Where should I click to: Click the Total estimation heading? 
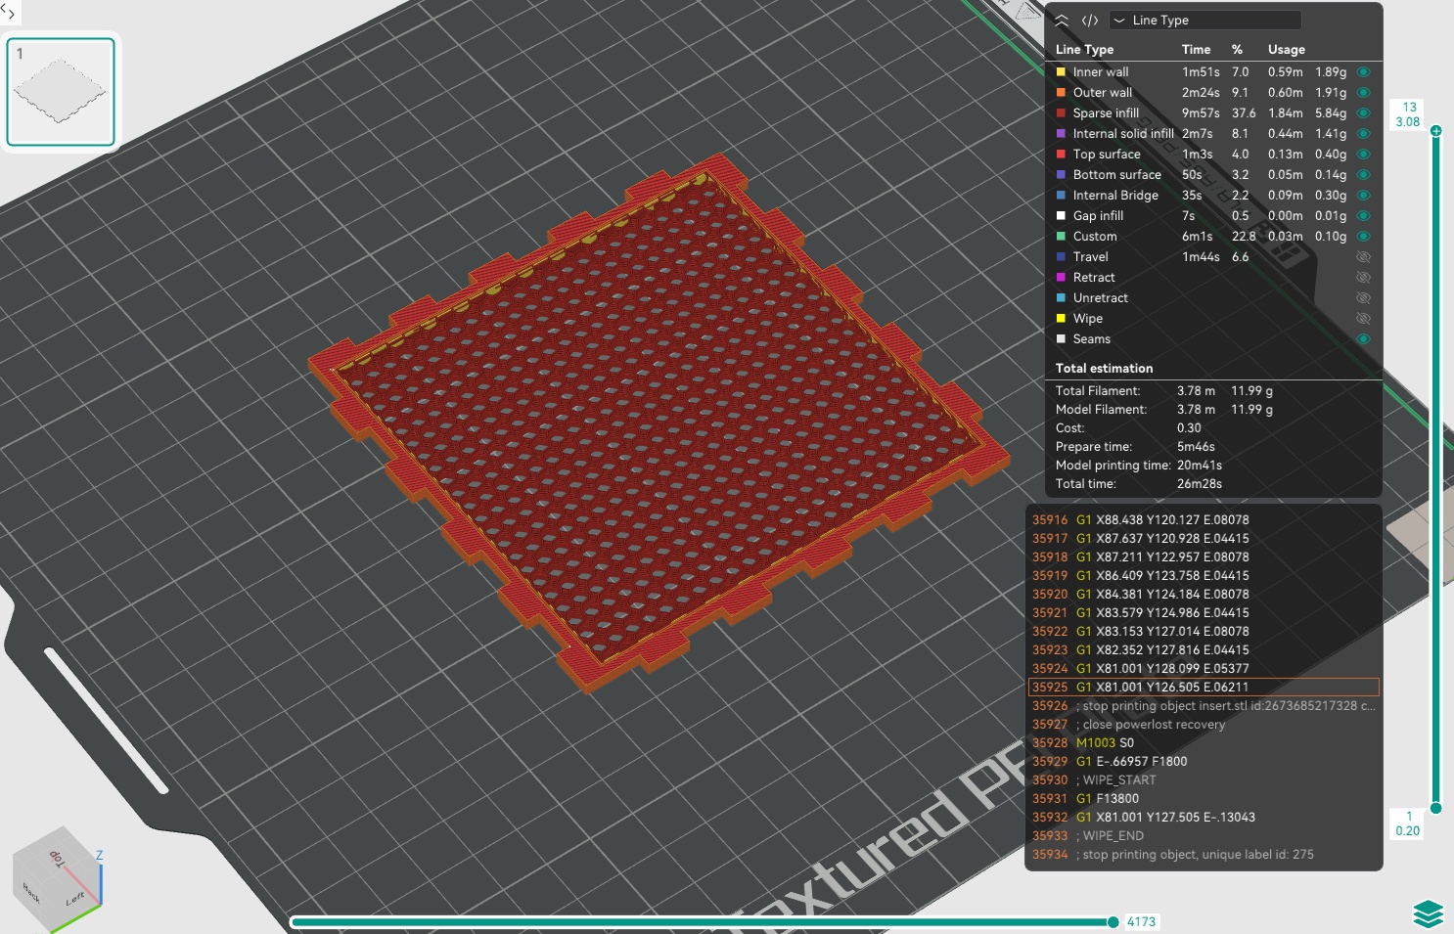pos(1104,369)
